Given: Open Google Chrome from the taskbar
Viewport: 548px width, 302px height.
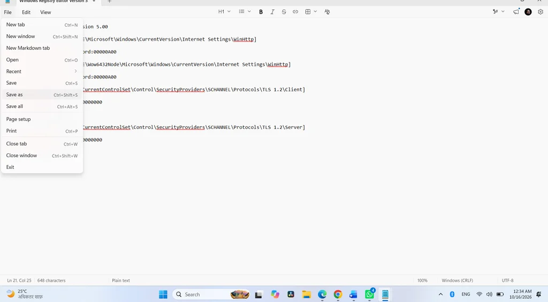Looking at the screenshot, I should (338, 295).
